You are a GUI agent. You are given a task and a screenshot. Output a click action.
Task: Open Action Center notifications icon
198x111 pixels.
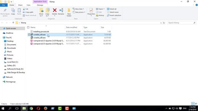pos(180,108)
